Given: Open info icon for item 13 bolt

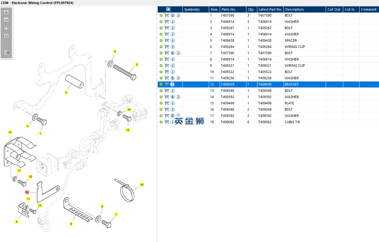Looking at the screenshot, I should [x=172, y=91].
